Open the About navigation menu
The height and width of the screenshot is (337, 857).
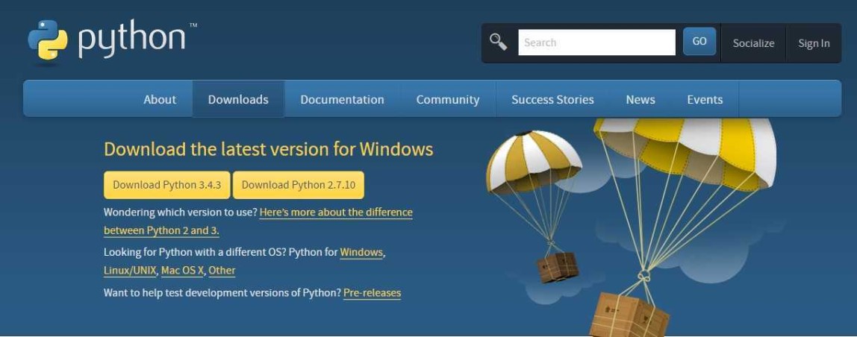(x=160, y=99)
